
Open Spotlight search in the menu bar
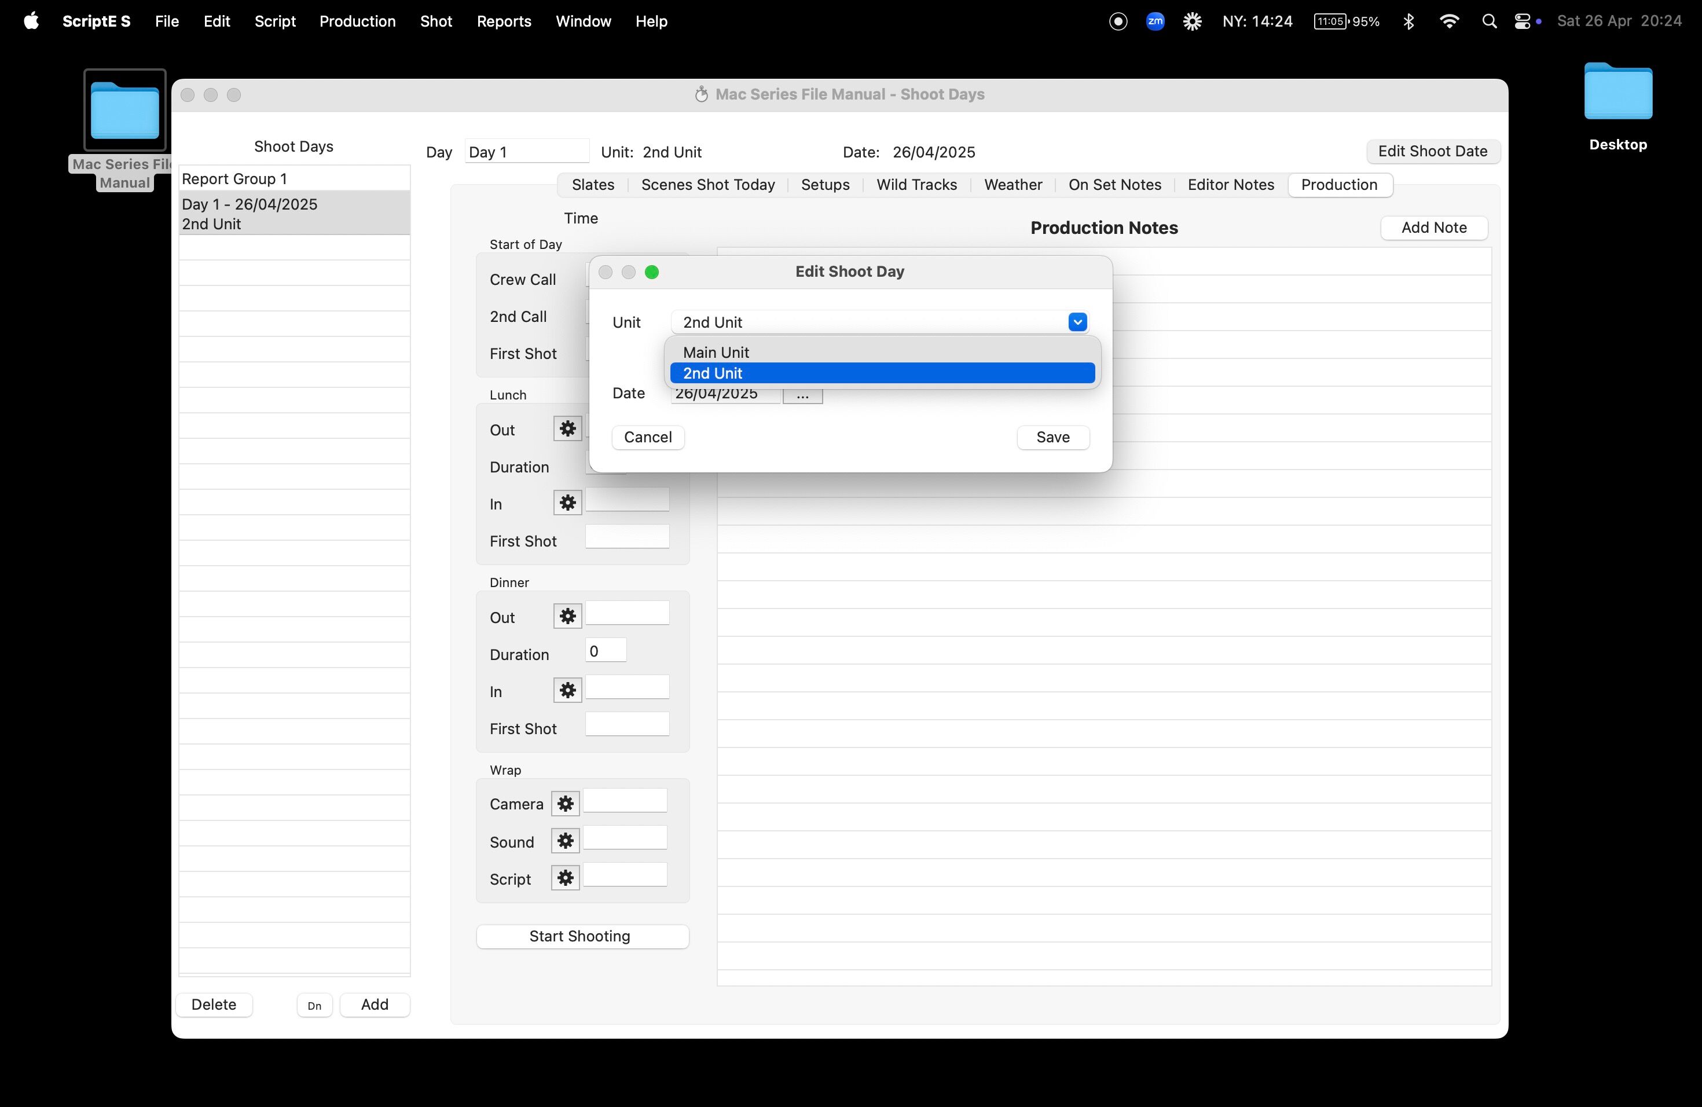coord(1489,21)
